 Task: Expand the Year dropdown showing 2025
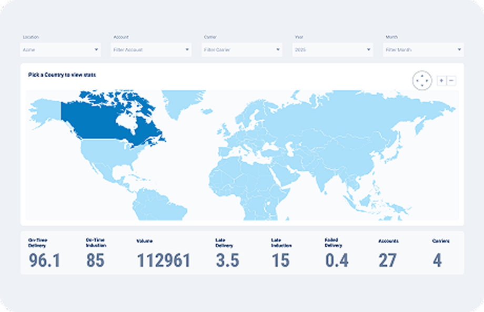pos(332,50)
